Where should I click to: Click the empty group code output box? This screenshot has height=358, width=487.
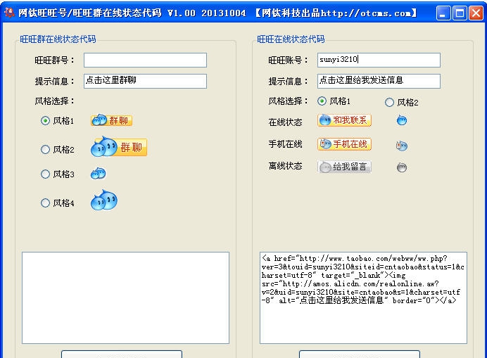coord(125,298)
